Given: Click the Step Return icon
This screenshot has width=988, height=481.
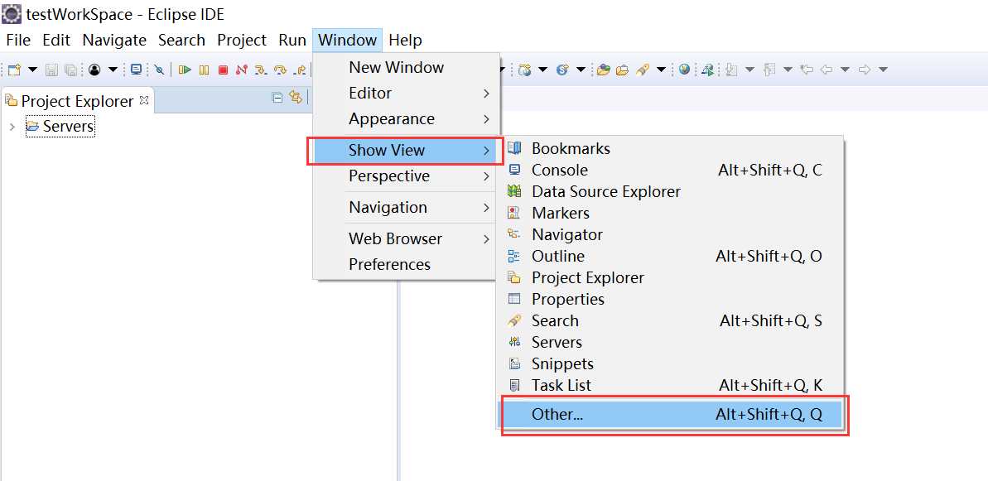Looking at the screenshot, I should pyautogui.click(x=300, y=70).
